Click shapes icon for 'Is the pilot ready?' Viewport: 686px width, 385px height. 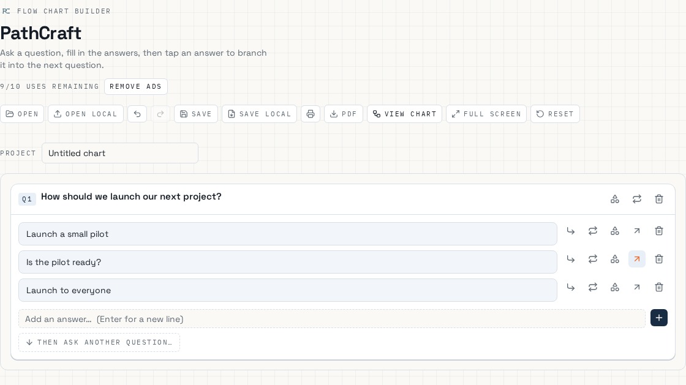(615, 259)
